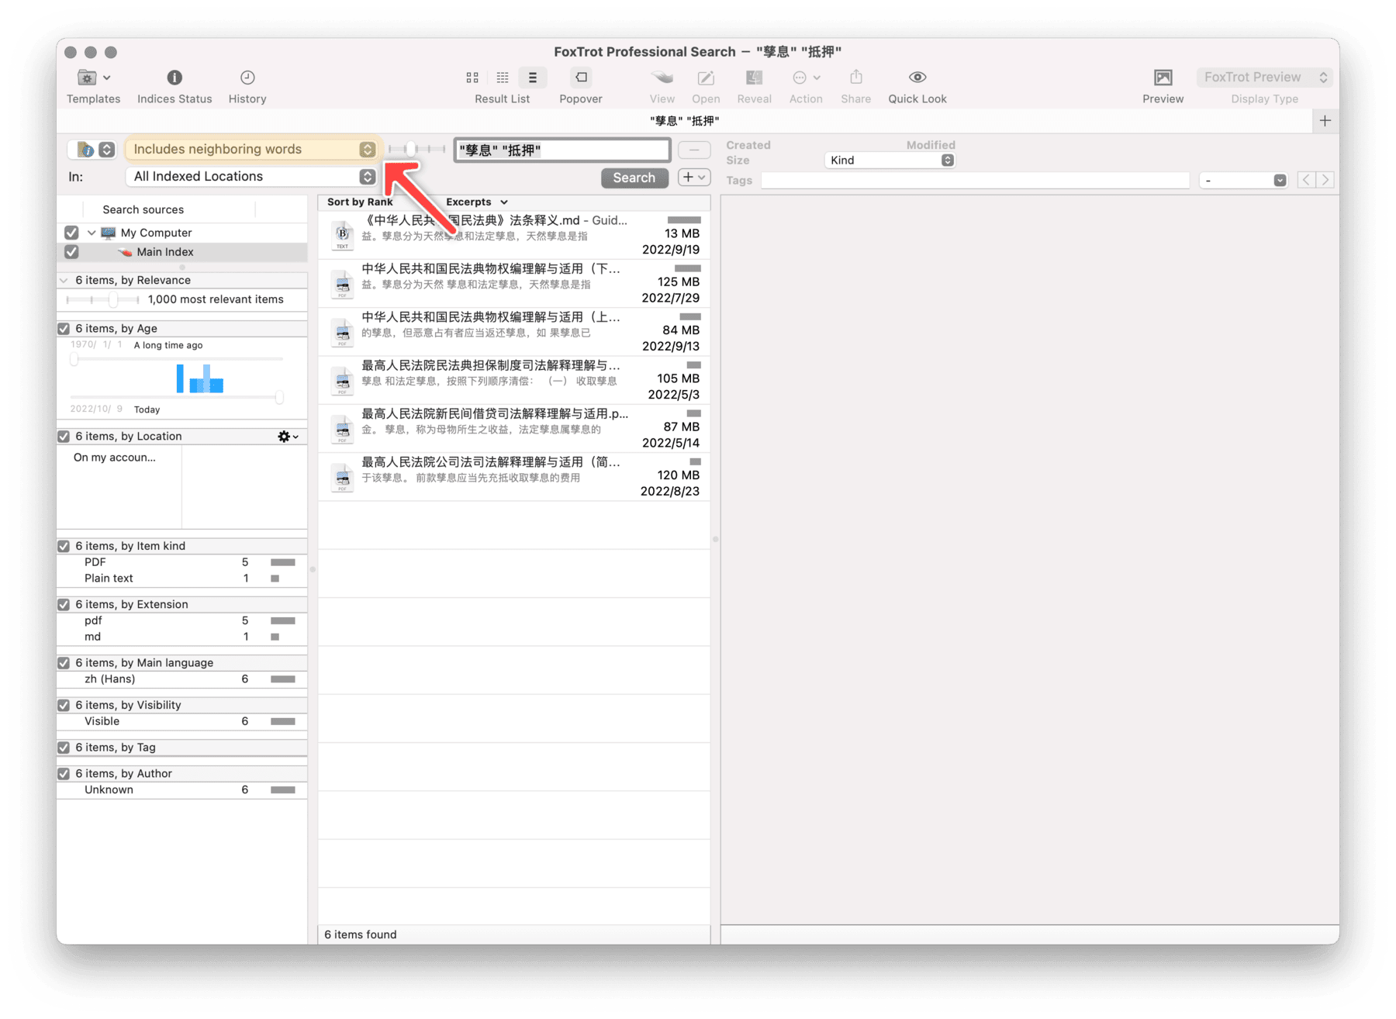Uncheck the by Visibility filter checkbox

click(x=64, y=705)
